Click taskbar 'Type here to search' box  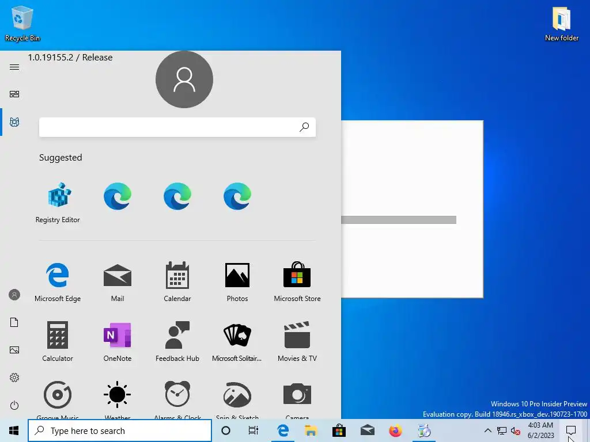[x=120, y=430]
